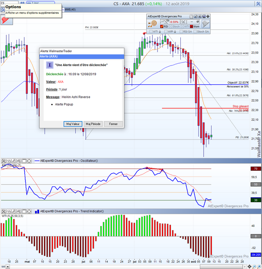This screenshot has width=262, height=269.
Task: Toggle the Mom checkbox in Divergences Pro
Action: tap(192, 27)
